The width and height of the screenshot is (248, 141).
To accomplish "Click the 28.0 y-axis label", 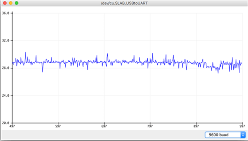I will tap(6, 68).
